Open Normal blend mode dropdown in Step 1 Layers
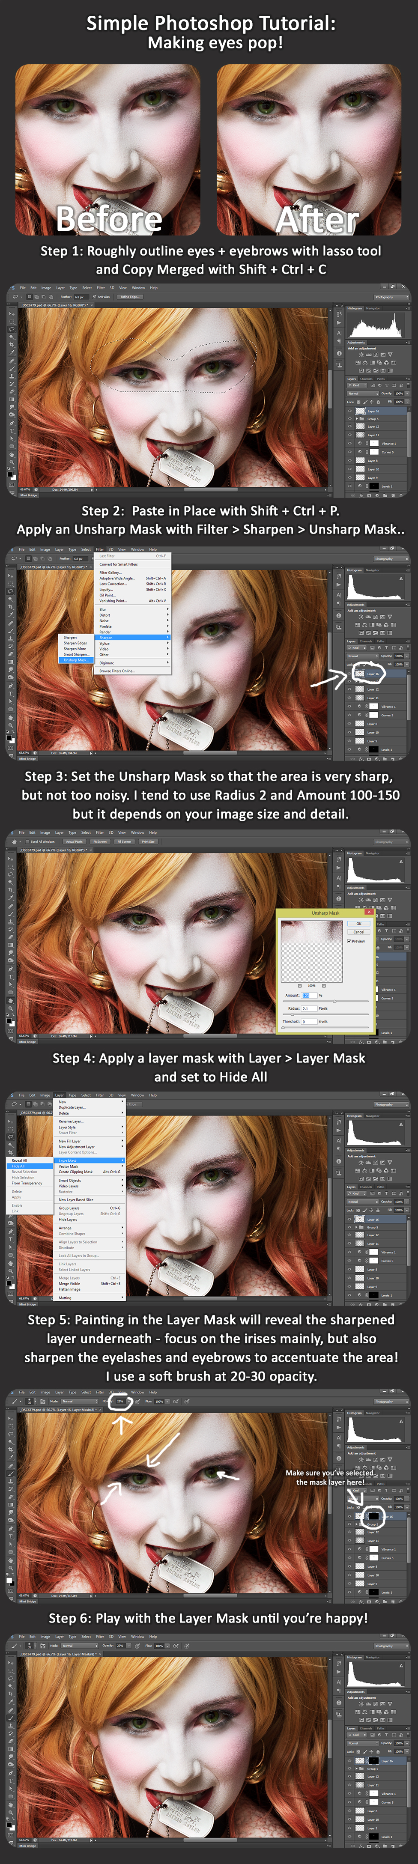The image size is (418, 1864). (x=364, y=394)
